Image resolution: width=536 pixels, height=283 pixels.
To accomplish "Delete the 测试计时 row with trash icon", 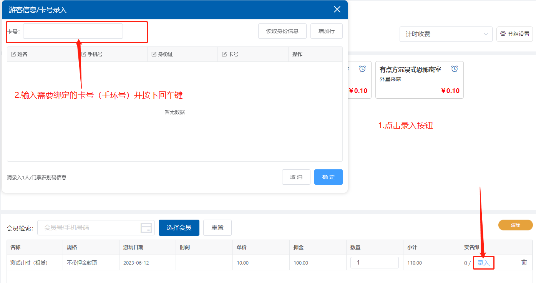I will pos(524,263).
